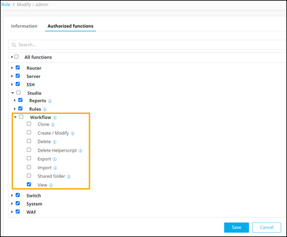Screen dimensions: 287x237
Task: Collapse the Workflow tree node
Action: coord(15,117)
